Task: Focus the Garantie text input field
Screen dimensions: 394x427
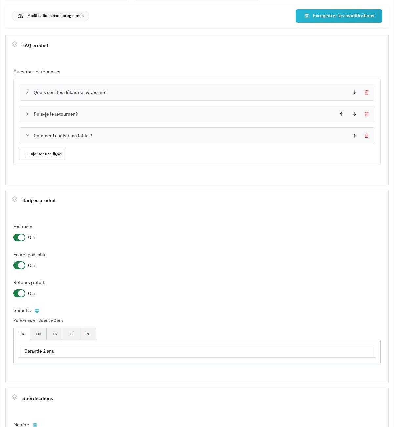Action: tap(197, 351)
